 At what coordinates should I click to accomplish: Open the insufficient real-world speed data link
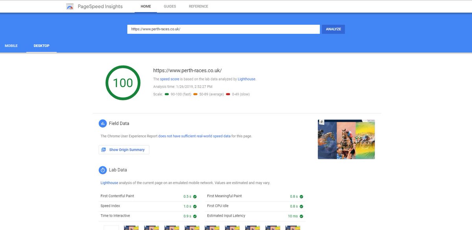click(194, 136)
